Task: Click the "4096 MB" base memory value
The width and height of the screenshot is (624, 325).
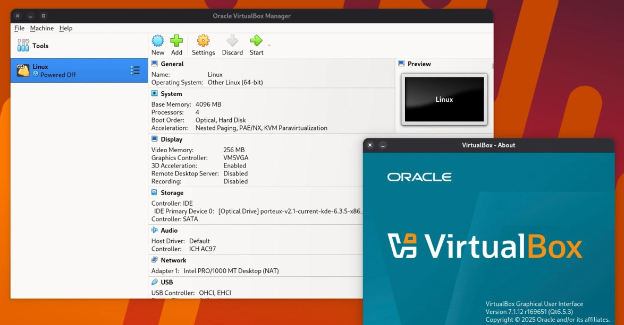Action: 208,104
